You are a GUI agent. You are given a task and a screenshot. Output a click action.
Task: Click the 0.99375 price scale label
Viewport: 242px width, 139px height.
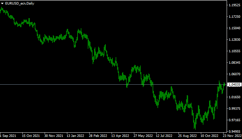(235, 109)
